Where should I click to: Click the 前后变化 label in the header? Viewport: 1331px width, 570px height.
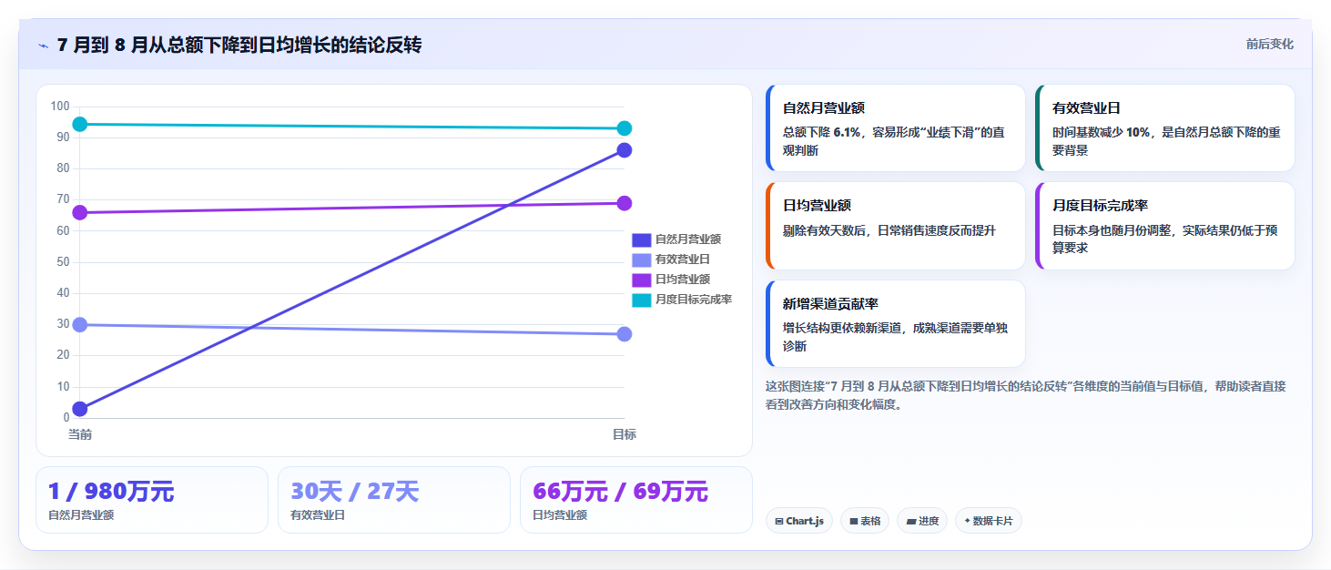tap(1269, 45)
